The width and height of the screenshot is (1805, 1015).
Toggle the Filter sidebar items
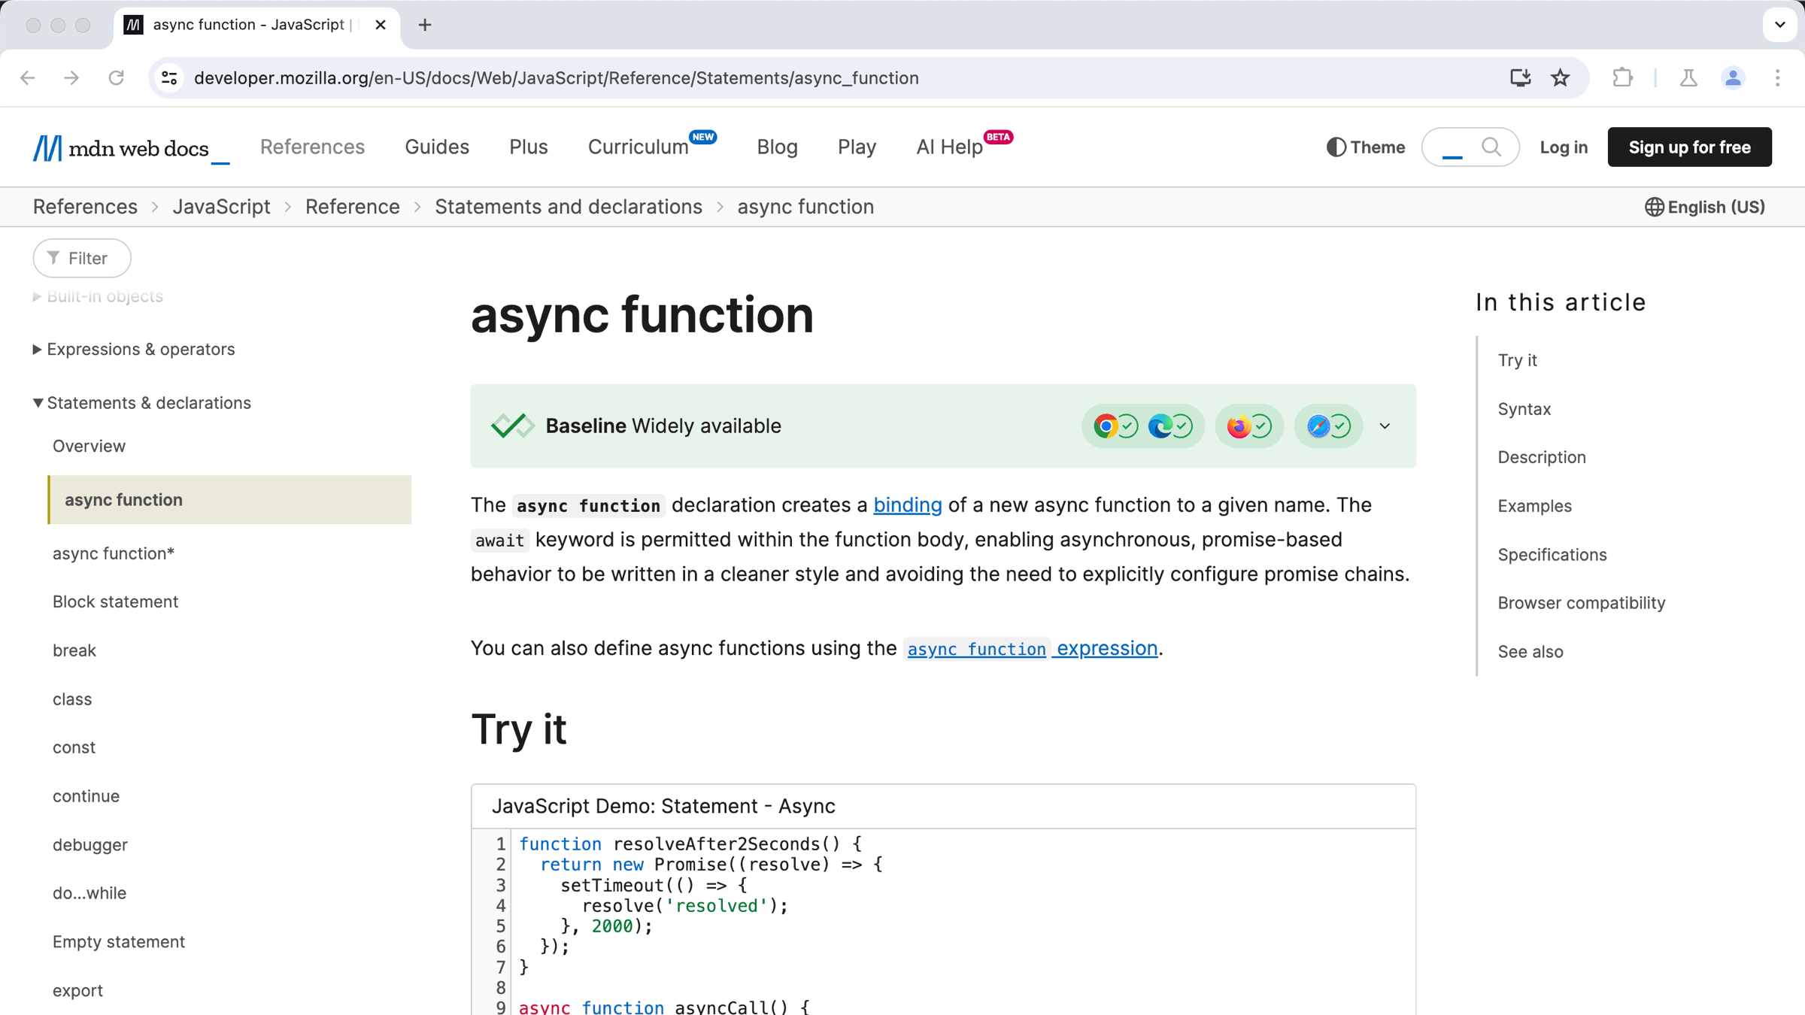(80, 258)
